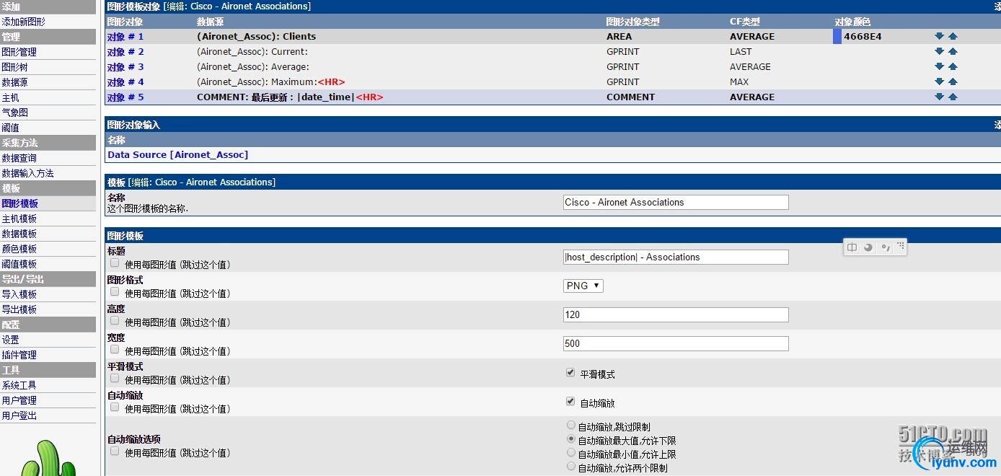
Task: Open 数据查询 in sidebar
Action: pyautogui.click(x=19, y=158)
